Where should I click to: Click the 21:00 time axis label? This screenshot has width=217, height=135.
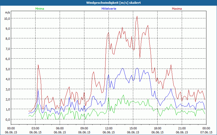(182, 129)
